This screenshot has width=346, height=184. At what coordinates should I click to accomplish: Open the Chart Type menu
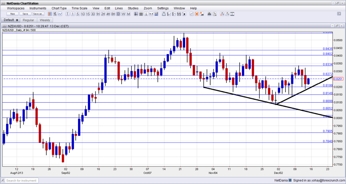pos(59,8)
